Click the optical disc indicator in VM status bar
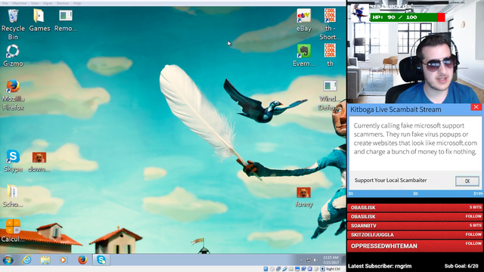The width and height of the screenshot is (484, 272). (272, 269)
